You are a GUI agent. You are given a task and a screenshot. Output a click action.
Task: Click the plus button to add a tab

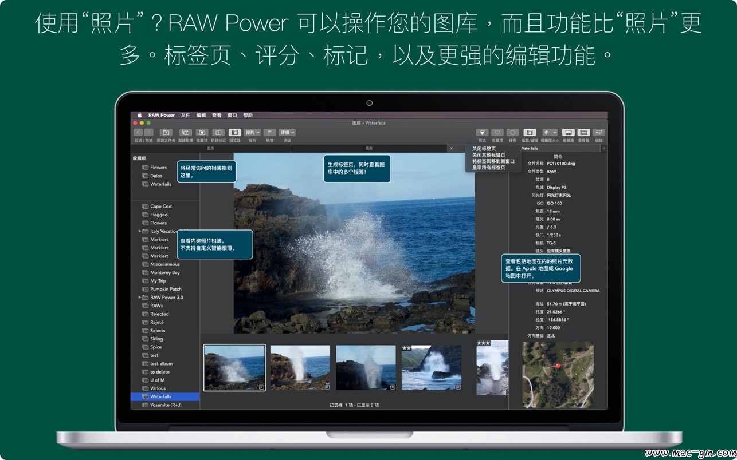pyautogui.click(x=603, y=149)
